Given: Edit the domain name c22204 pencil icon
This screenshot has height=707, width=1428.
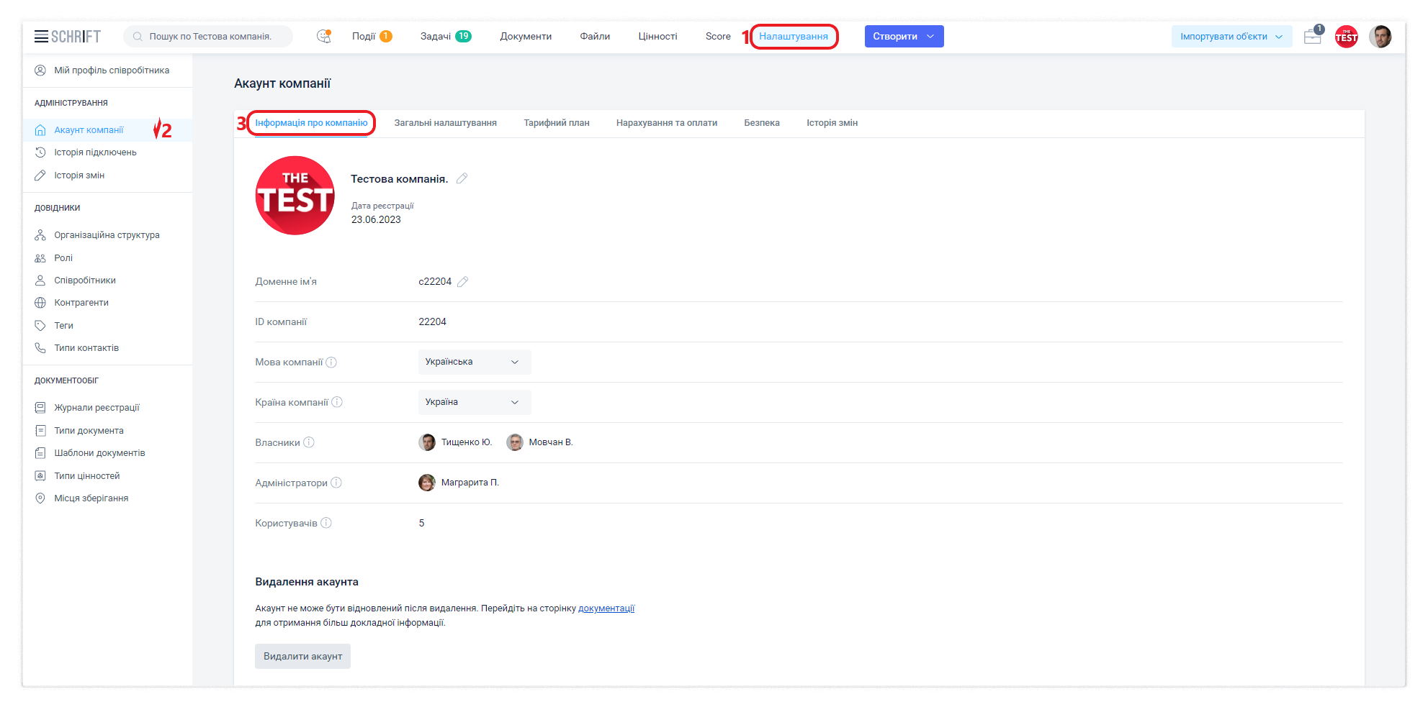Looking at the screenshot, I should point(463,282).
